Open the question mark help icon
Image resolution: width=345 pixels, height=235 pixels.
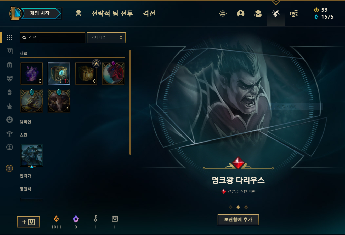click(x=9, y=168)
